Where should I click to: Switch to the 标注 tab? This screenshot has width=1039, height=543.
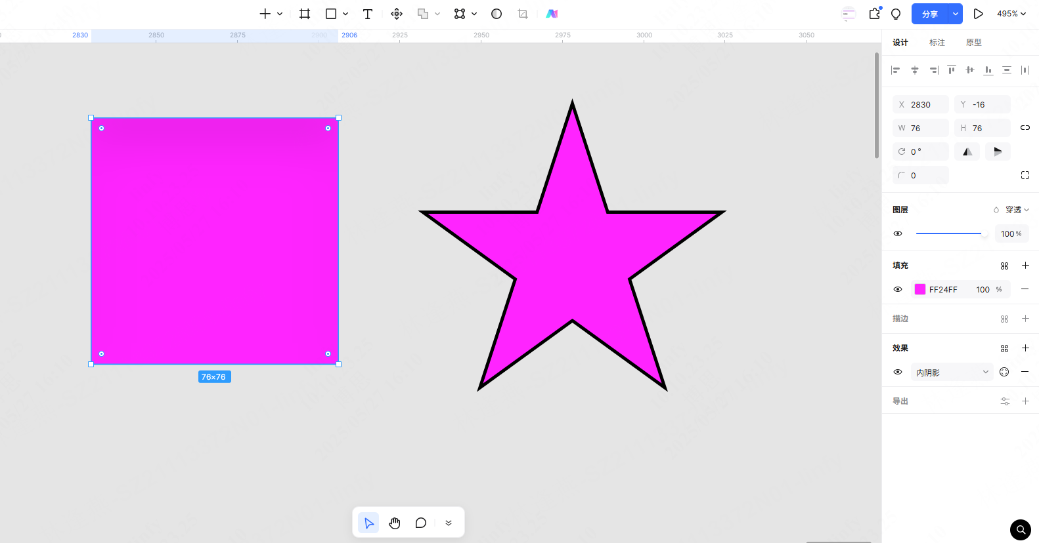(937, 43)
